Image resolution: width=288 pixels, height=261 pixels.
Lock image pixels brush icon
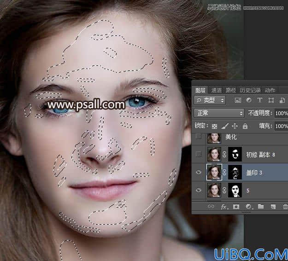tap(225, 126)
